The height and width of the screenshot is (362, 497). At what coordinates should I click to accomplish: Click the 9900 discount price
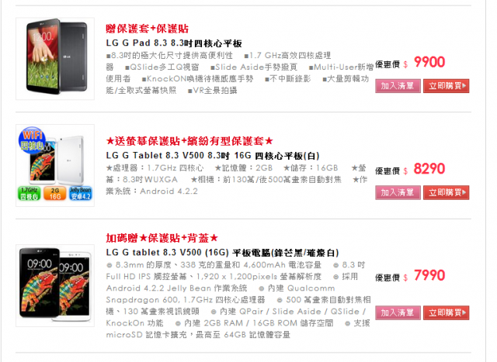click(429, 62)
